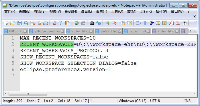Toggle the indent guide icon

coord(152,23)
